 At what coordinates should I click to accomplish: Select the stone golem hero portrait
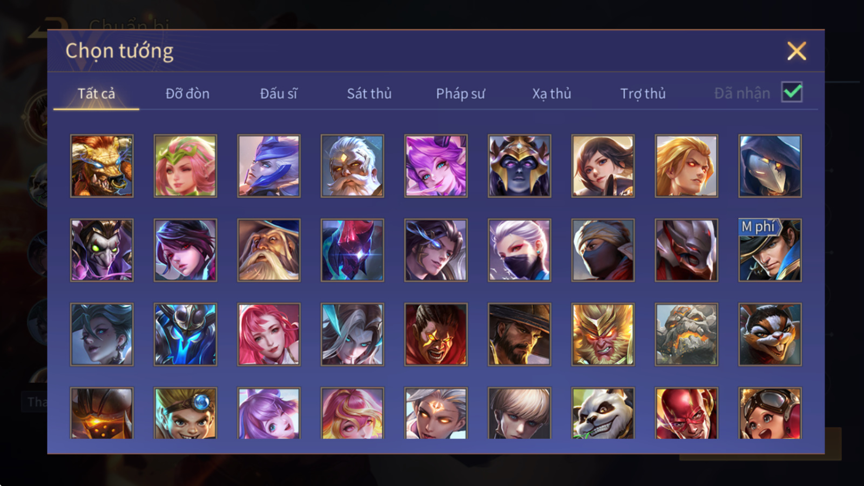pos(686,334)
